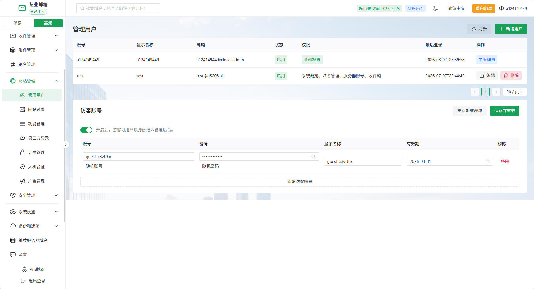This screenshot has height=289, width=534.
Task: Click 重新加载表单 button
Action: click(470, 111)
